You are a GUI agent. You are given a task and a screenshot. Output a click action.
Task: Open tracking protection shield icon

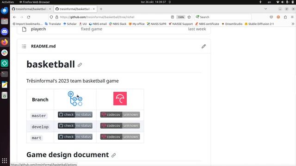pos(51,17)
